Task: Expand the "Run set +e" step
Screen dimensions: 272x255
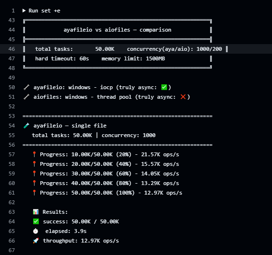Action: [24, 11]
